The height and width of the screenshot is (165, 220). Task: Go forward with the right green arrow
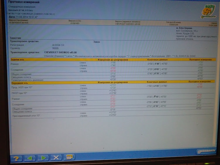pyautogui.click(x=43, y=158)
